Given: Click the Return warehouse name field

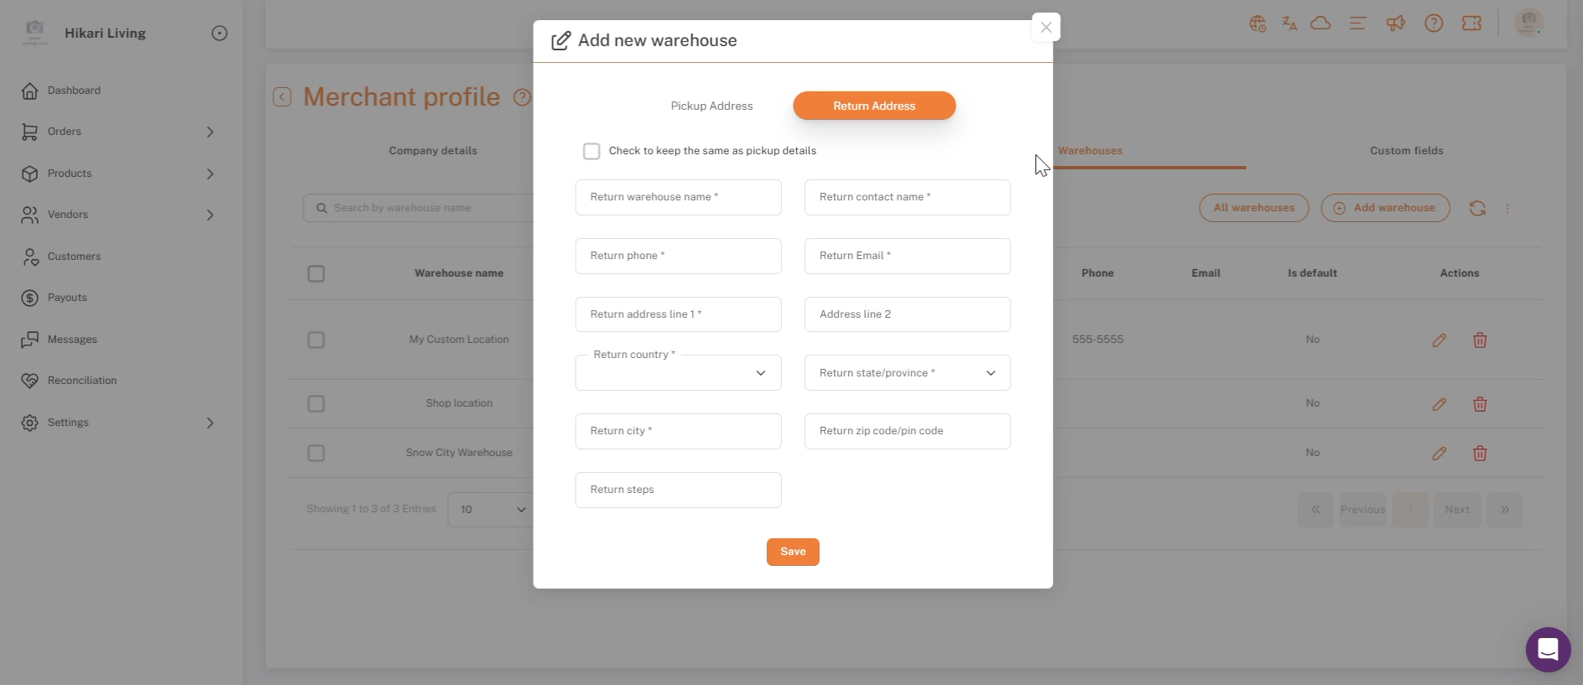Looking at the screenshot, I should pos(678,197).
